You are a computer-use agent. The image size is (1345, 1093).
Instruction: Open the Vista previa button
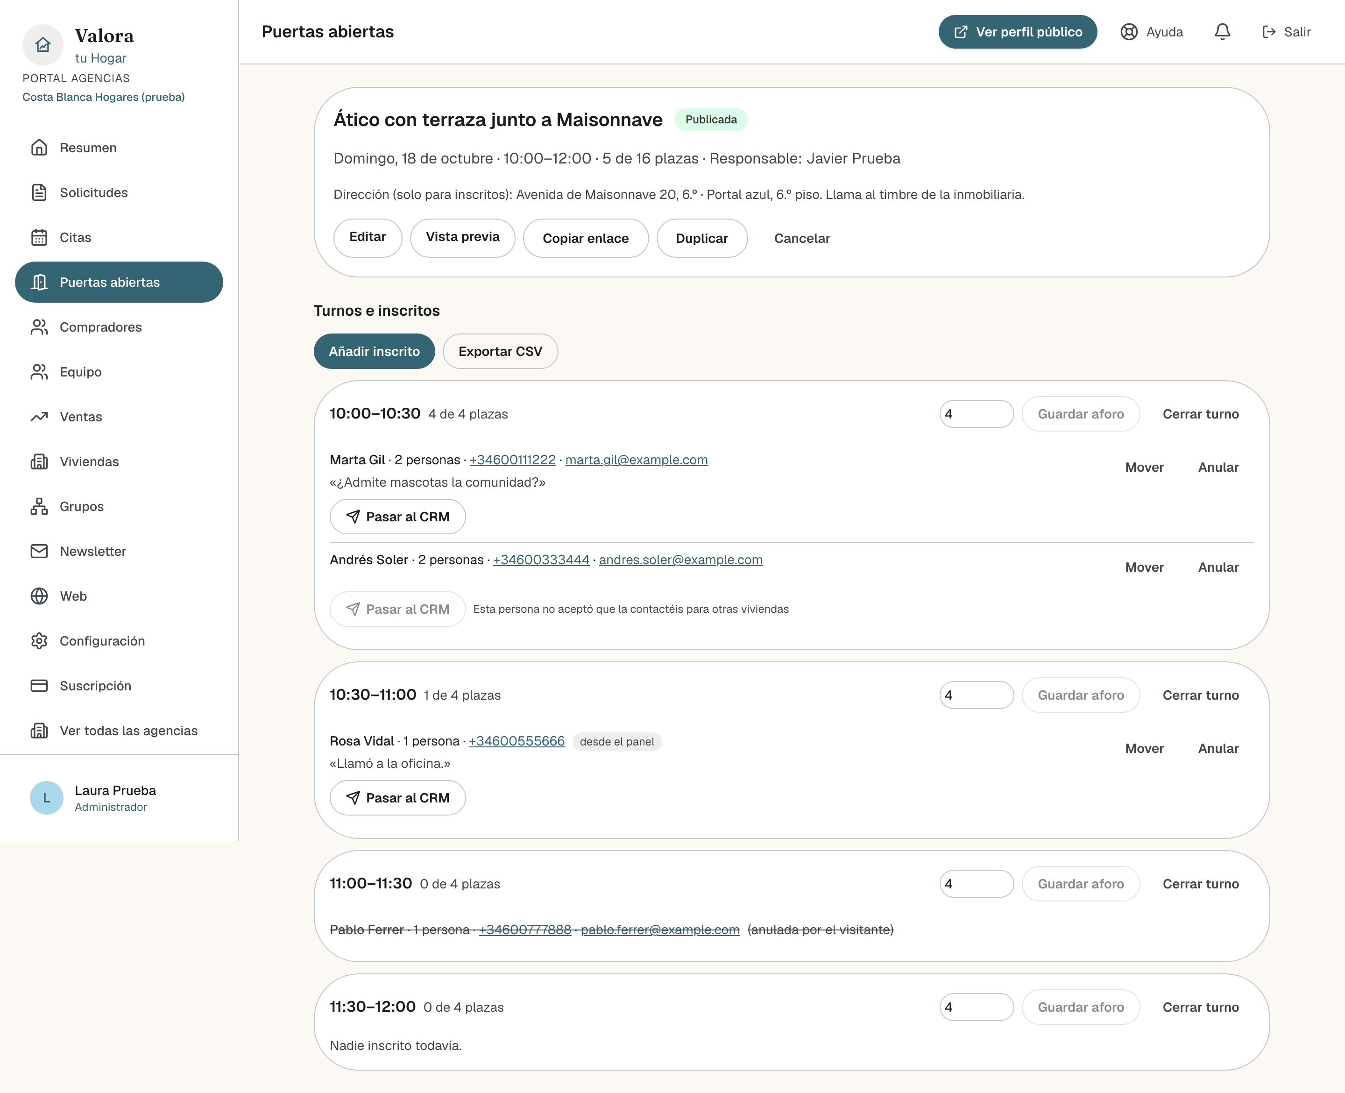coord(463,237)
